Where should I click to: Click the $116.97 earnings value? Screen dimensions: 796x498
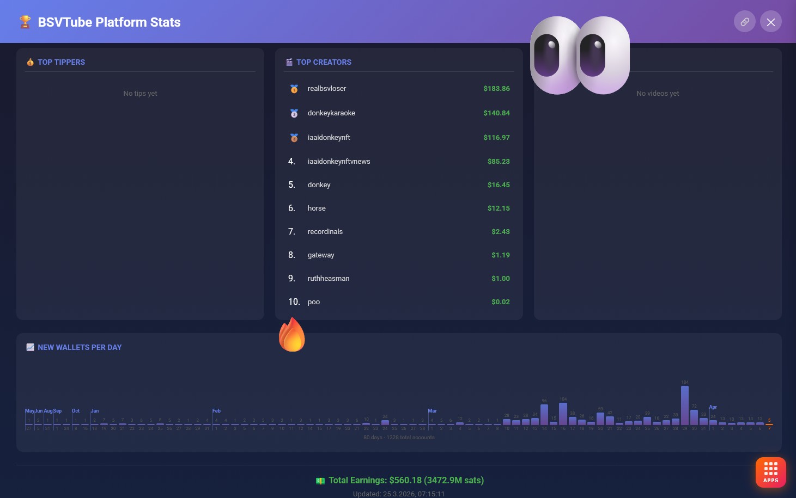pyautogui.click(x=496, y=138)
